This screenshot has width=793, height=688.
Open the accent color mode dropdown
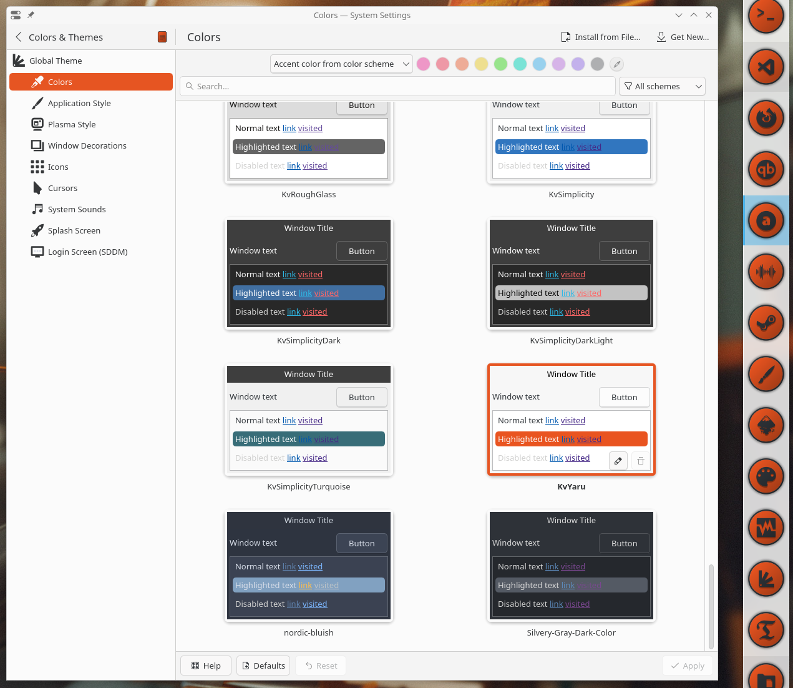point(341,64)
